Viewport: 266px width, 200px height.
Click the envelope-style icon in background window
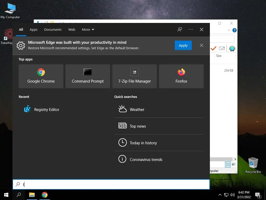[x=222, y=48]
